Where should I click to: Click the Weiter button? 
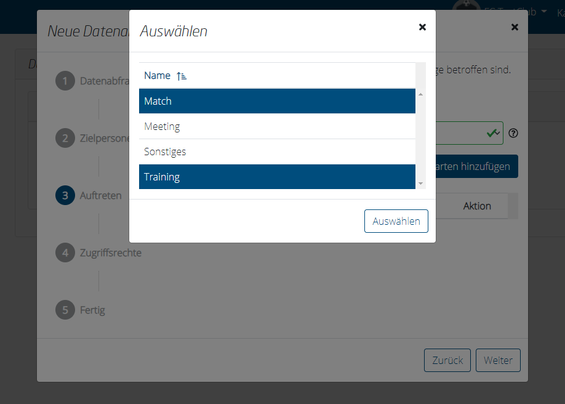click(498, 360)
